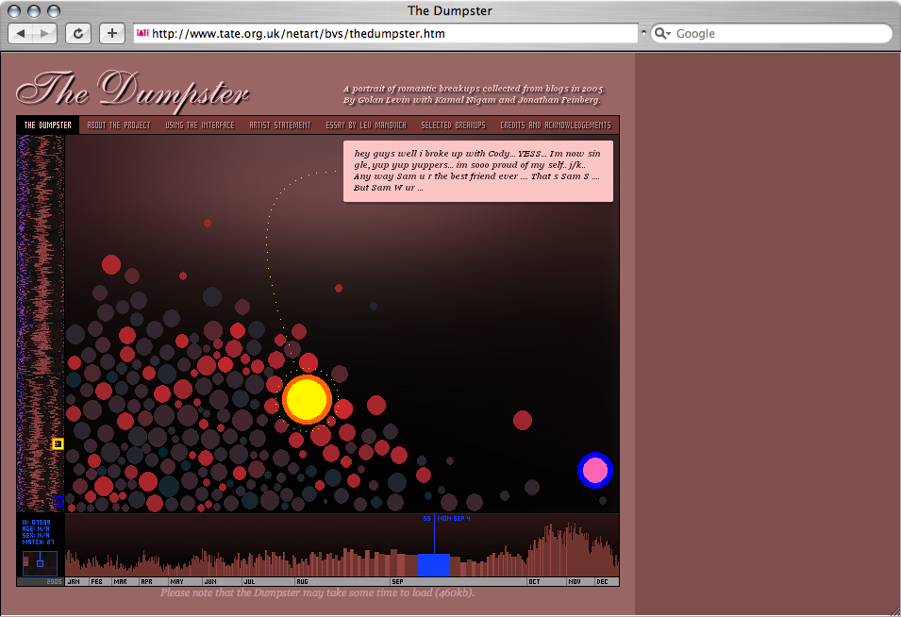Open the About the Project tab
The height and width of the screenshot is (617, 901).
[x=118, y=125]
